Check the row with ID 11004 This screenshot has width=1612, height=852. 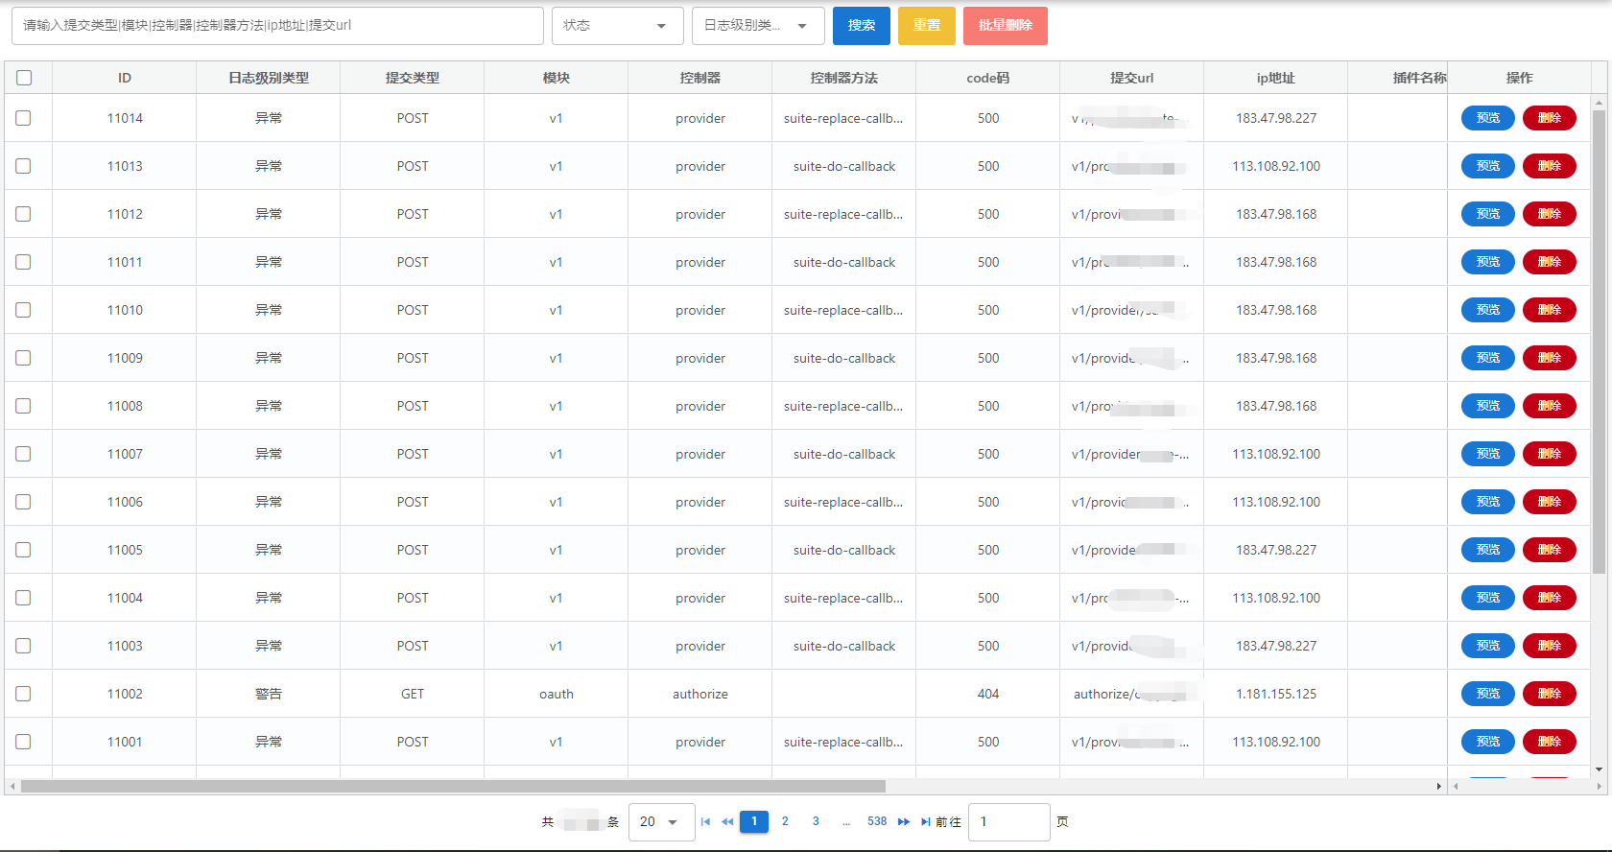pyautogui.click(x=24, y=598)
